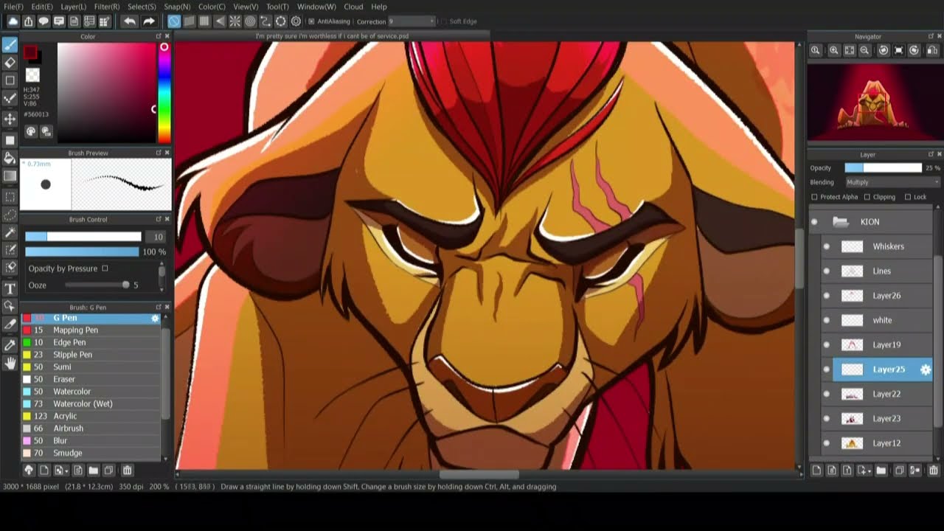Select the Watercolor (Wet) brush
The image size is (944, 531).
click(90, 404)
